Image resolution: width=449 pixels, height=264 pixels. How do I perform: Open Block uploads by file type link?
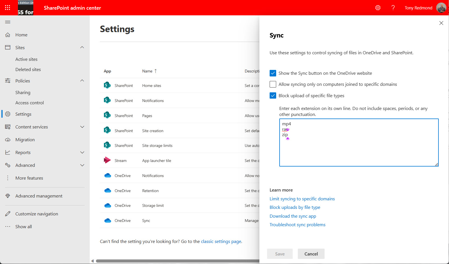click(295, 207)
